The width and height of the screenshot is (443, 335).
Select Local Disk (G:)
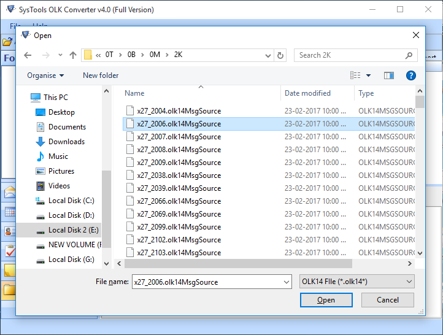coord(65,260)
